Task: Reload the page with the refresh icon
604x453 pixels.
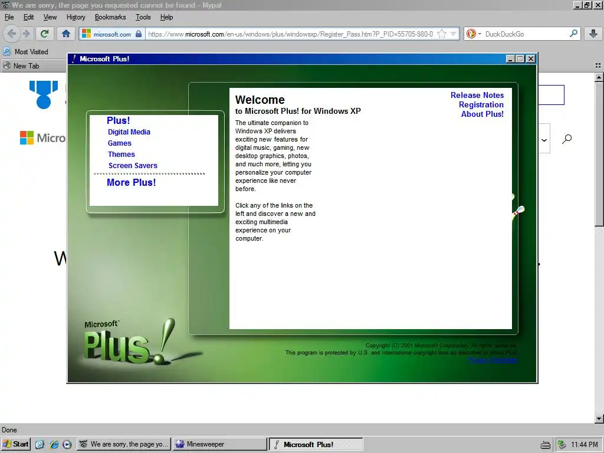Action: [x=44, y=34]
